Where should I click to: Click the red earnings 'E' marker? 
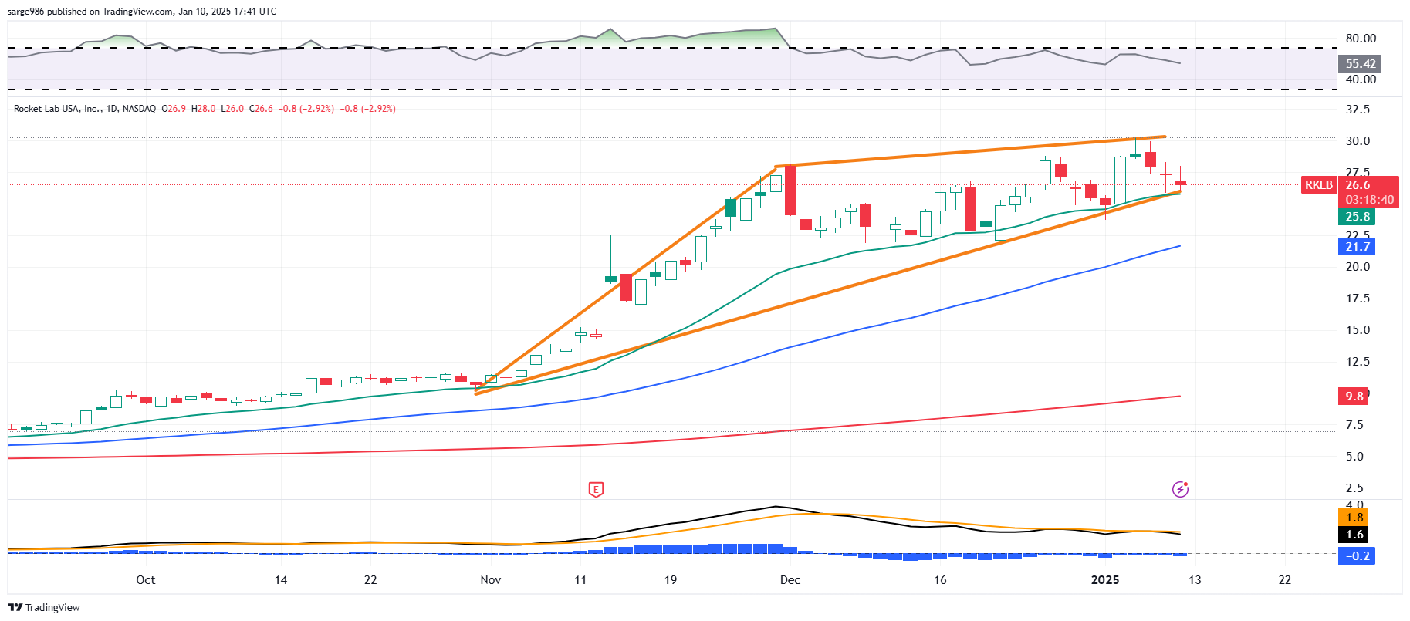click(595, 489)
